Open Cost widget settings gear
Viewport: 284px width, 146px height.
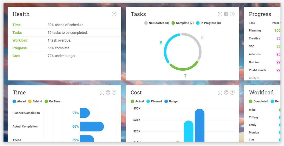point(226,92)
